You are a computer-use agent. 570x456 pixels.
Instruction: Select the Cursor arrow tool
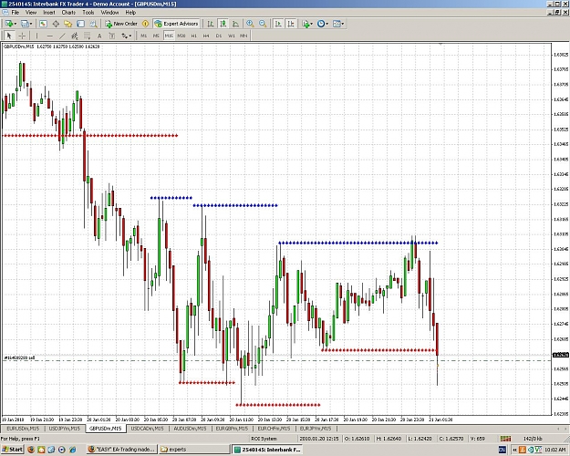click(x=9, y=36)
